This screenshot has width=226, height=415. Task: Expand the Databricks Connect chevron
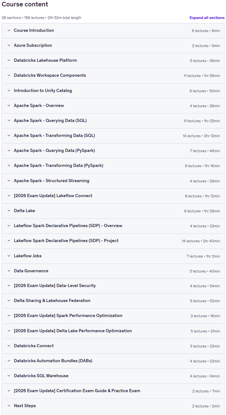click(x=9, y=346)
